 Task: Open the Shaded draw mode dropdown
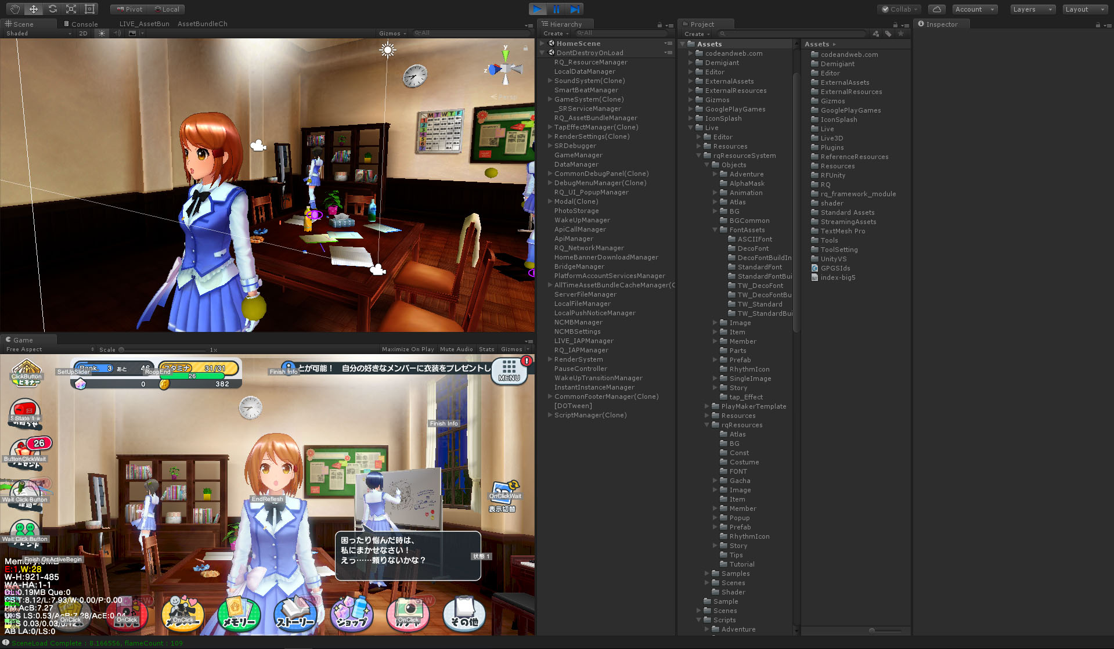coord(38,34)
